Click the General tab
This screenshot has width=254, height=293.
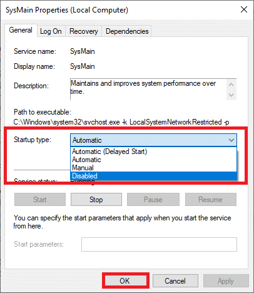point(21,30)
